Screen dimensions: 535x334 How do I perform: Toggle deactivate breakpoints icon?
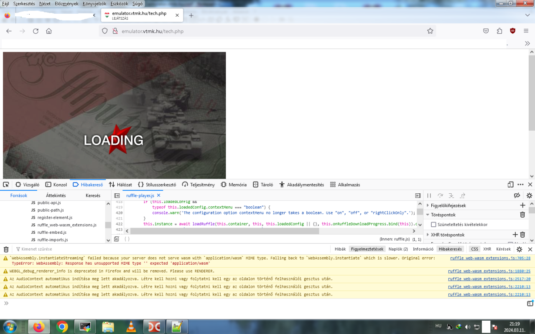click(517, 195)
